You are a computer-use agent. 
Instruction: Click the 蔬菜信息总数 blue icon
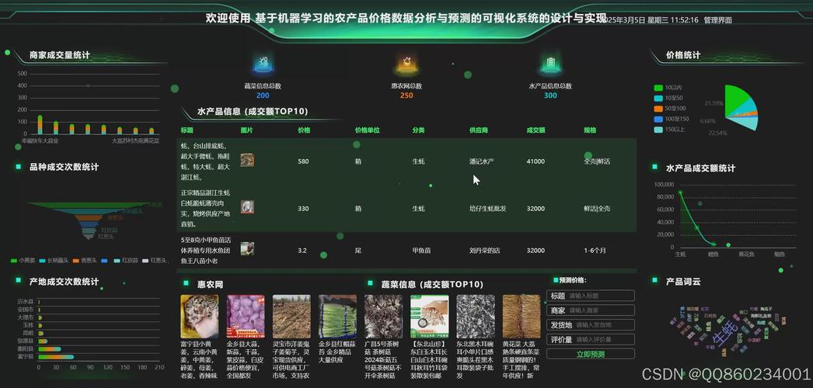[263, 63]
